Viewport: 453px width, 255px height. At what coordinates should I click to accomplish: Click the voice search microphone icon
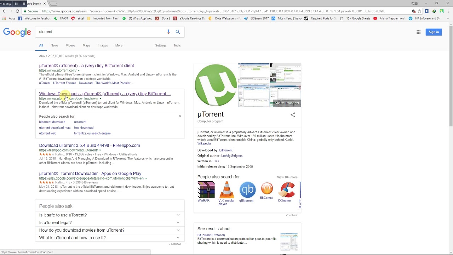[x=168, y=32]
